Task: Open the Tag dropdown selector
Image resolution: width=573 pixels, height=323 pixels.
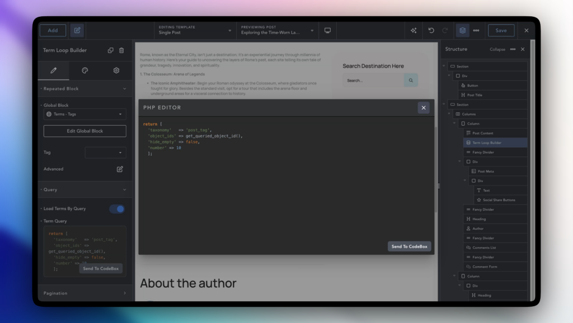Action: 106,153
